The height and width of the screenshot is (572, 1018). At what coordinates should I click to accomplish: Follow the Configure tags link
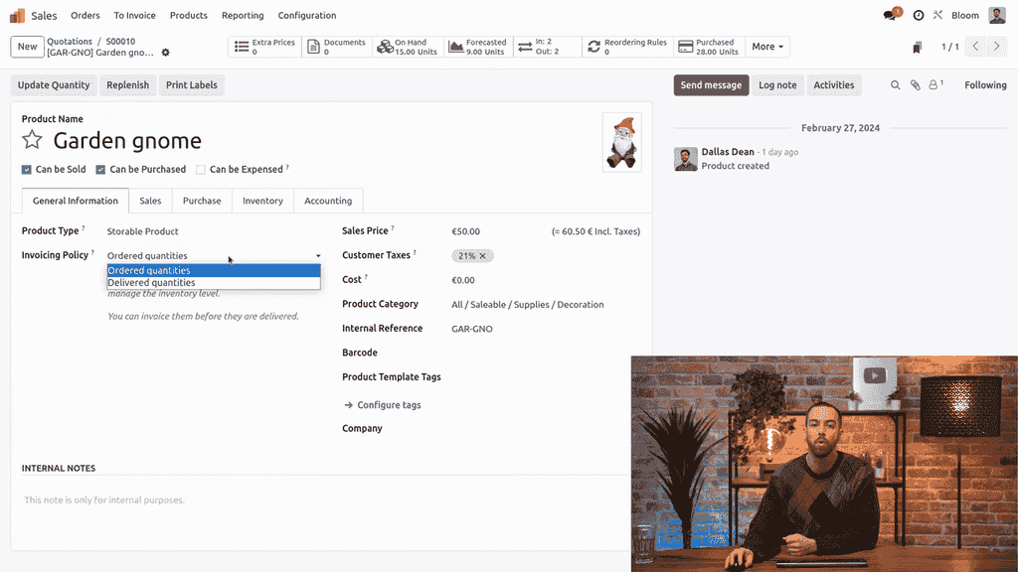389,405
